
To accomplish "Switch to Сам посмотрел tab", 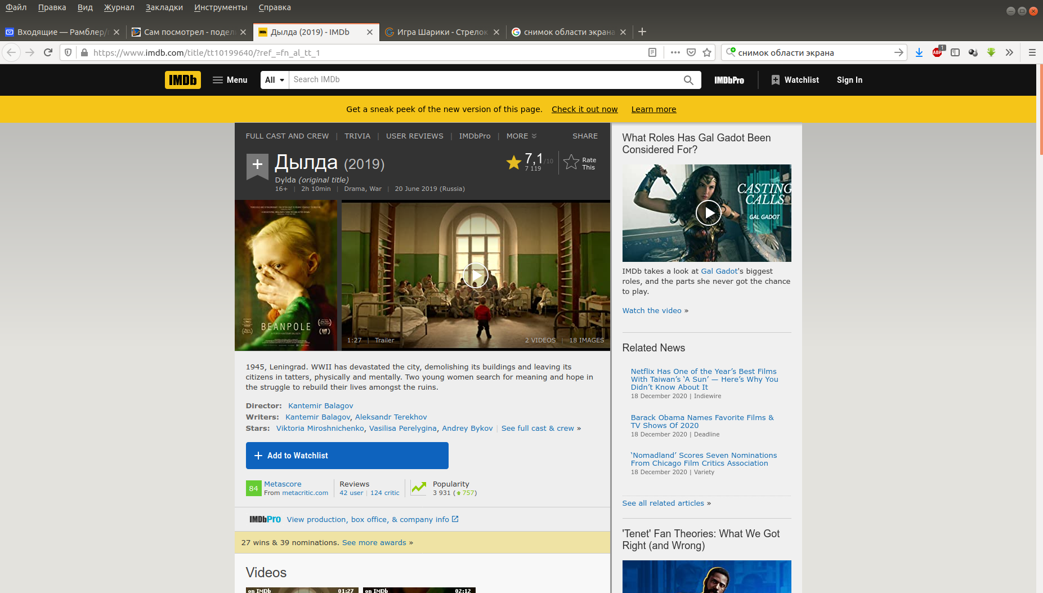I will pos(189,32).
